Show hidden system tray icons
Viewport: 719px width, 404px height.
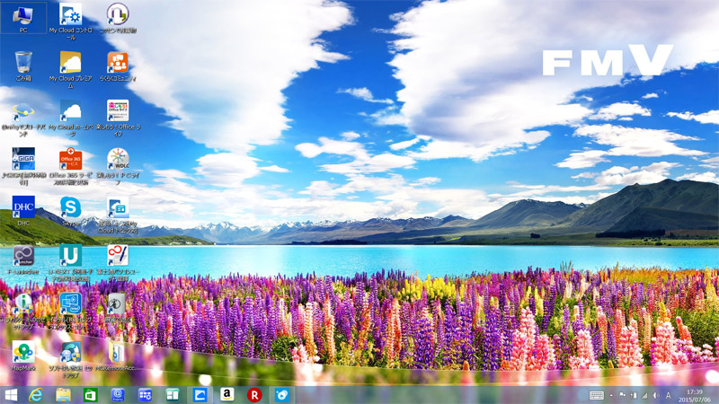(612, 395)
